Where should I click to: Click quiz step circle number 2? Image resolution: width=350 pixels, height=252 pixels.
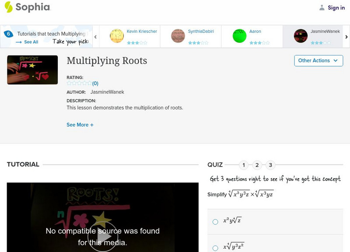(257, 165)
